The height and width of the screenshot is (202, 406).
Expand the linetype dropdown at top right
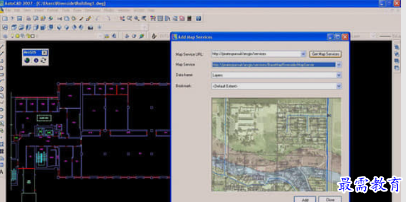[373, 36]
